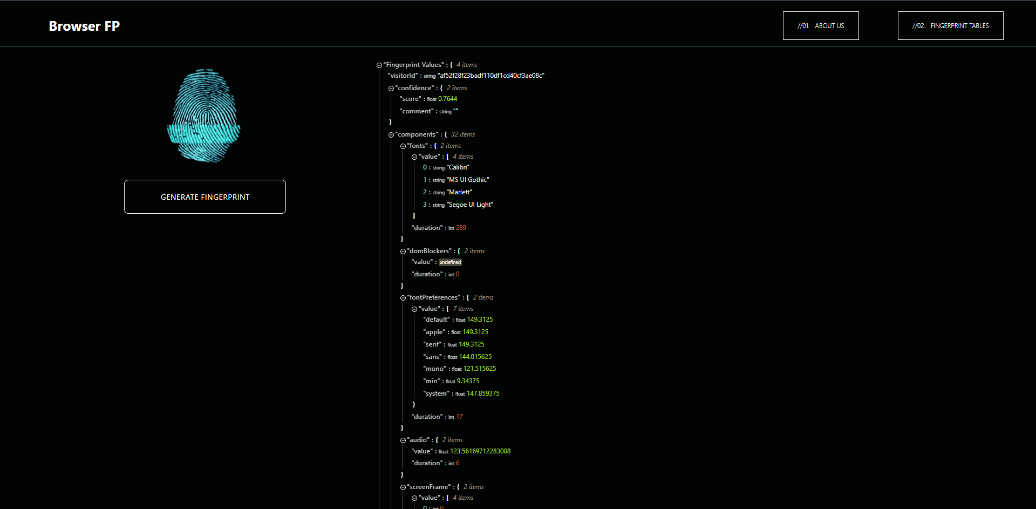This screenshot has height=509, width=1036.
Task: Collapse the screenFrame node
Action: (x=403, y=487)
